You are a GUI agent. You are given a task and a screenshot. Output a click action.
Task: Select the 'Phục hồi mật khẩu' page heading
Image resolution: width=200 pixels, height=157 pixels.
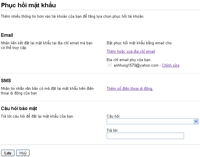pyautogui.click(x=28, y=5)
